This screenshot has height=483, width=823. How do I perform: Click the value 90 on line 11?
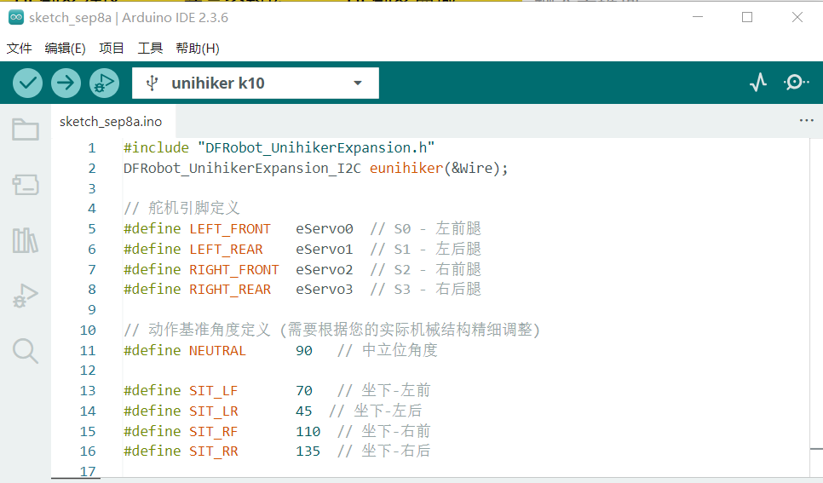(304, 351)
